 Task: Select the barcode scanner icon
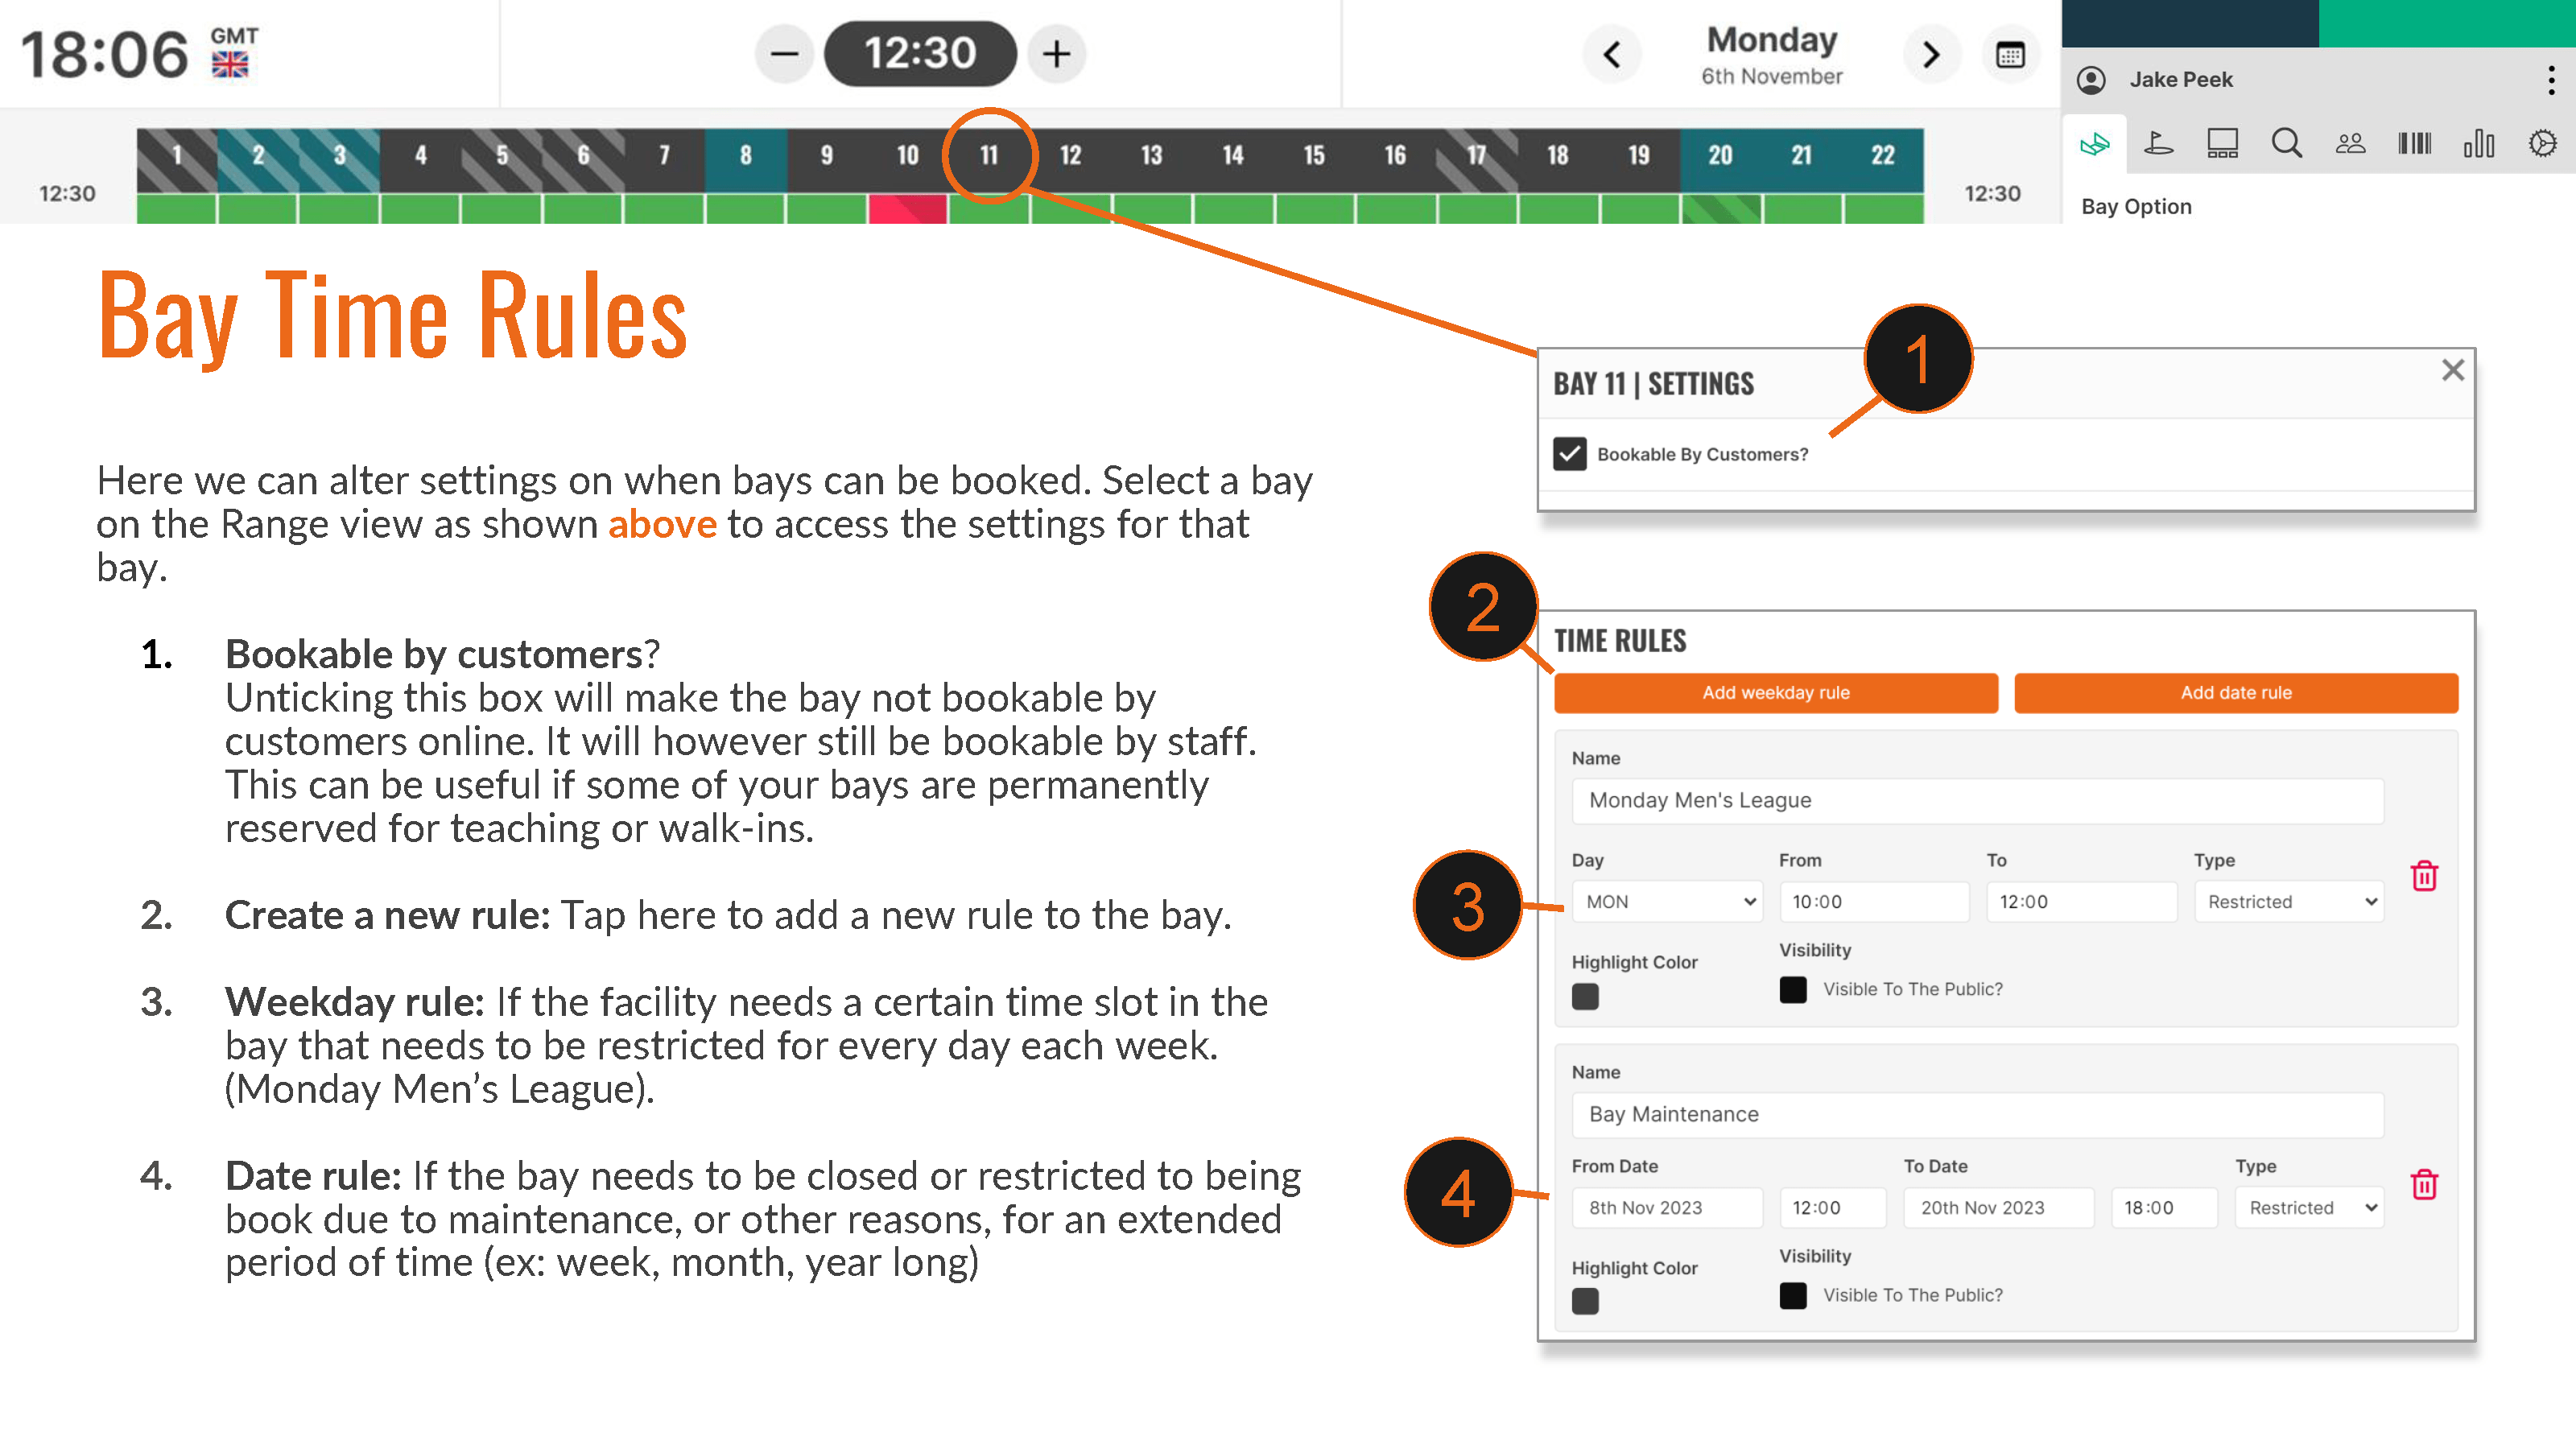[2415, 143]
